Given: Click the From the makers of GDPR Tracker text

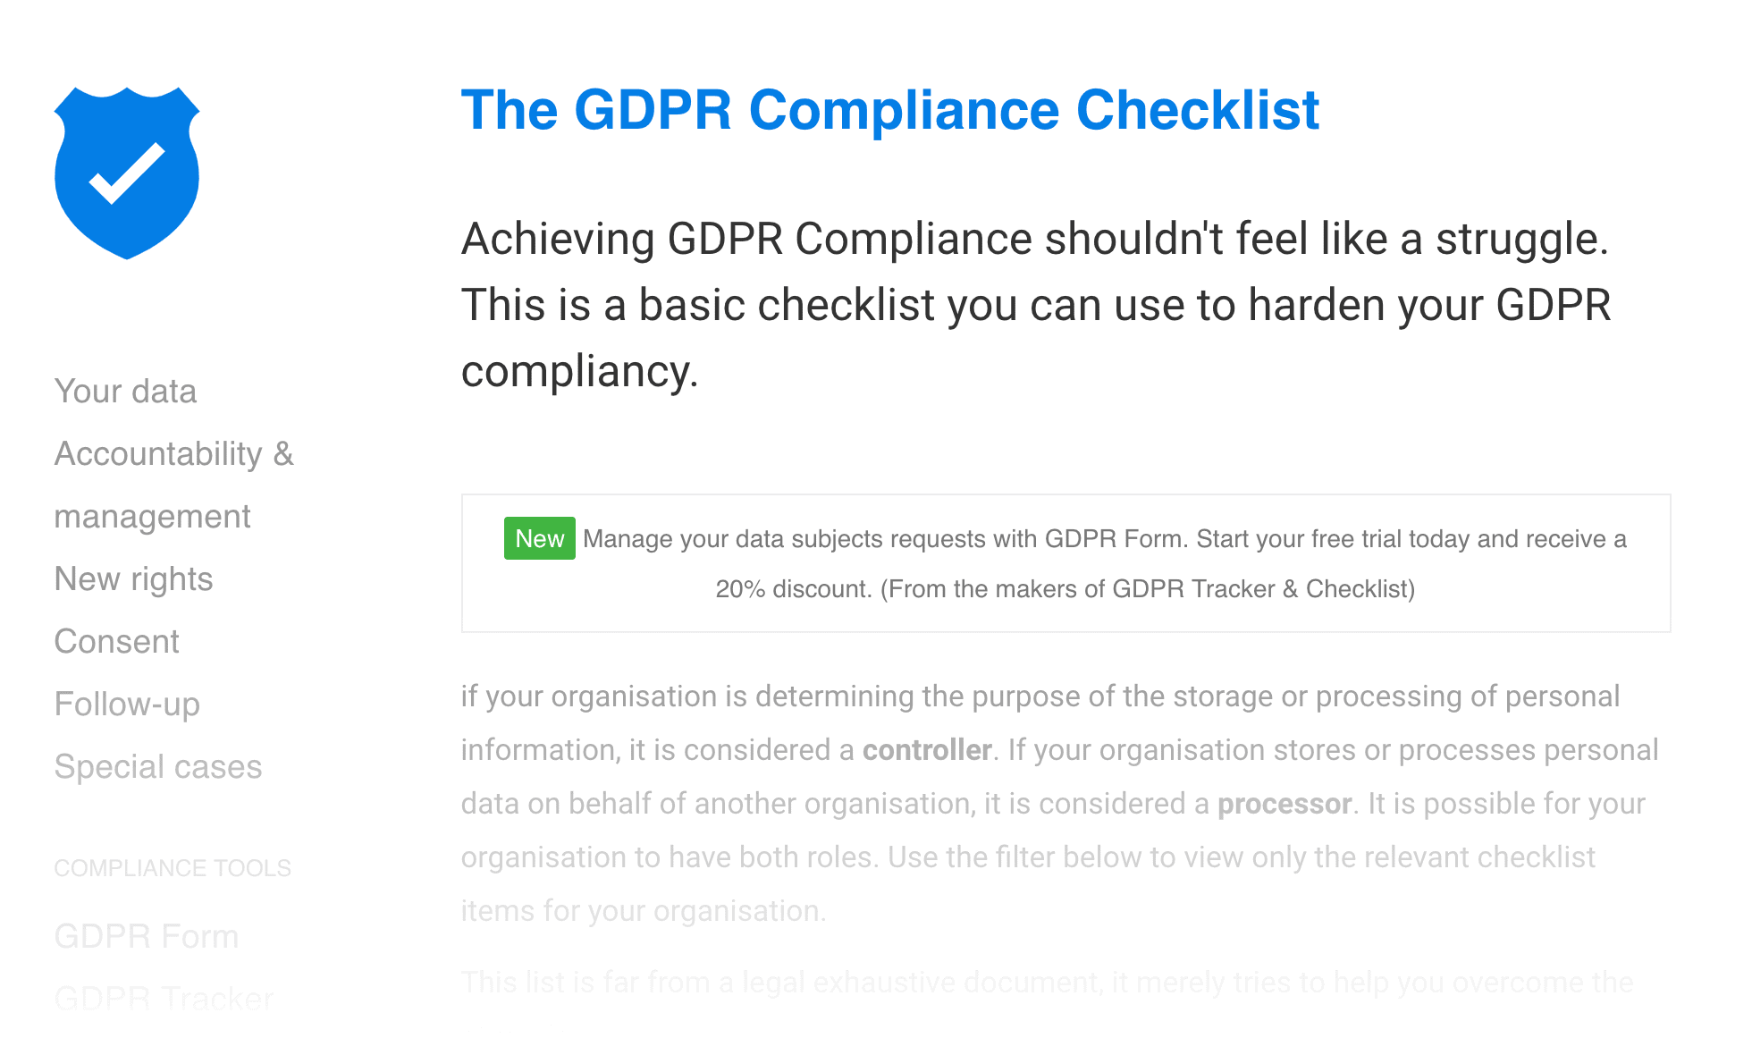Looking at the screenshot, I should click(x=1148, y=589).
